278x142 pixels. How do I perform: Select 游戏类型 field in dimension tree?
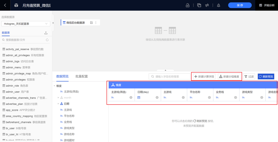click(x=69, y=128)
